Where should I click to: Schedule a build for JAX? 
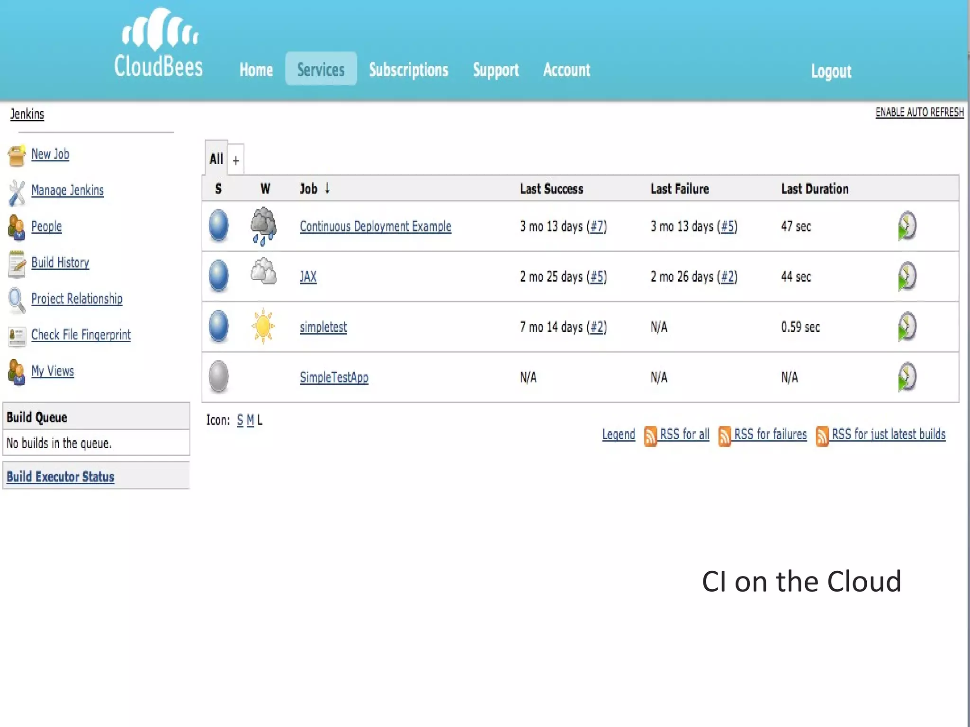pos(907,276)
